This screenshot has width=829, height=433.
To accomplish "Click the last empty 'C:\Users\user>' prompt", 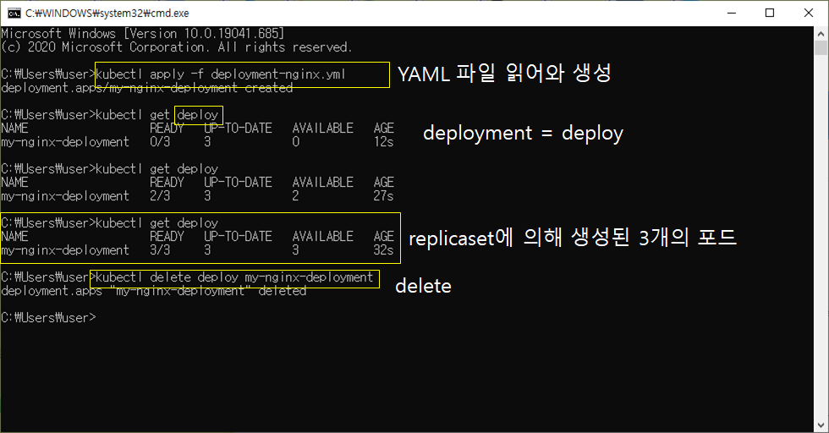I will click(x=49, y=317).
